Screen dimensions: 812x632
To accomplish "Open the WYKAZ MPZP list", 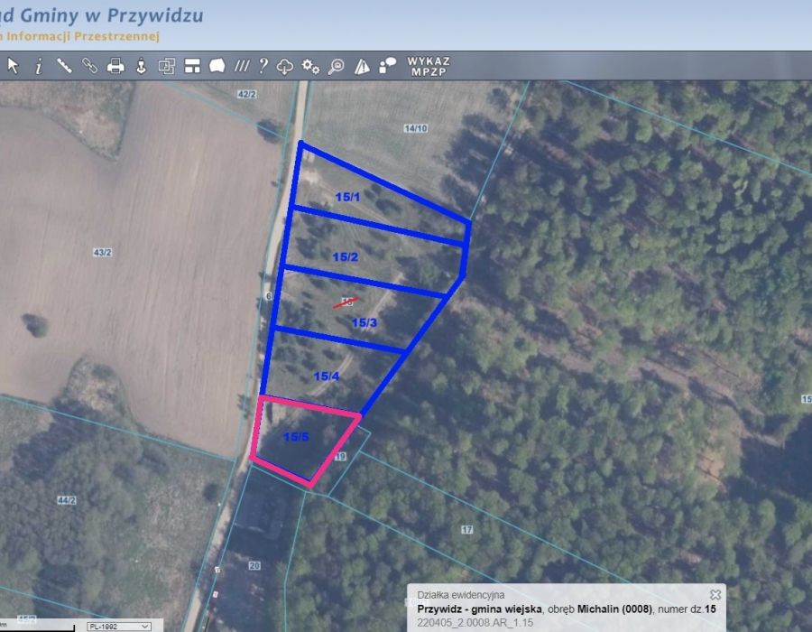I will (429, 66).
